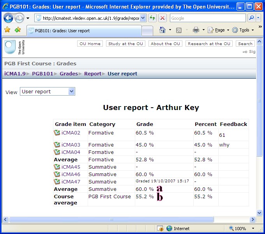Click the quiz icon beside iCMA03
Viewport: 265px width, 234px height.
tap(57, 145)
